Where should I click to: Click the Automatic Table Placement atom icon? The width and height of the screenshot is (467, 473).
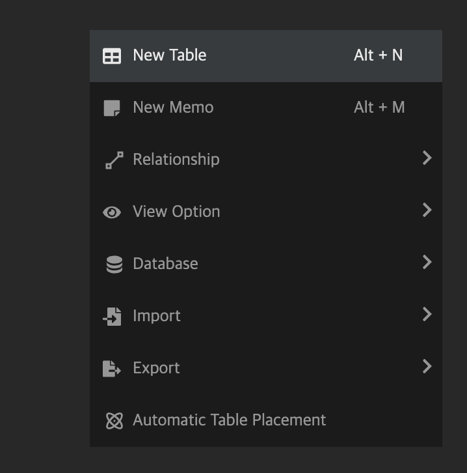point(114,421)
